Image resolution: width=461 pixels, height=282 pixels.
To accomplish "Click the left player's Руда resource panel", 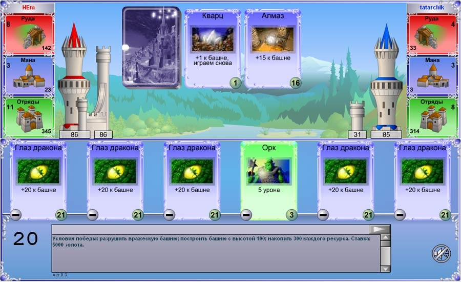I will click(29, 34).
